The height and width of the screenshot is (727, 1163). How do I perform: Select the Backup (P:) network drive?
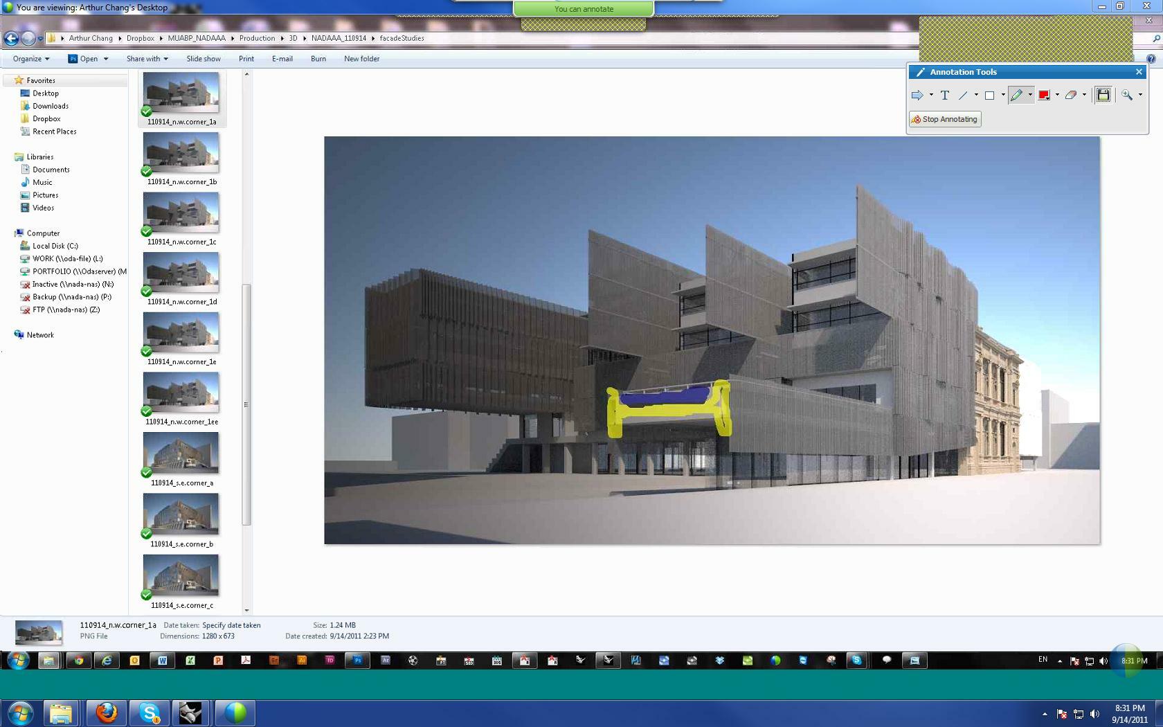[x=71, y=297]
